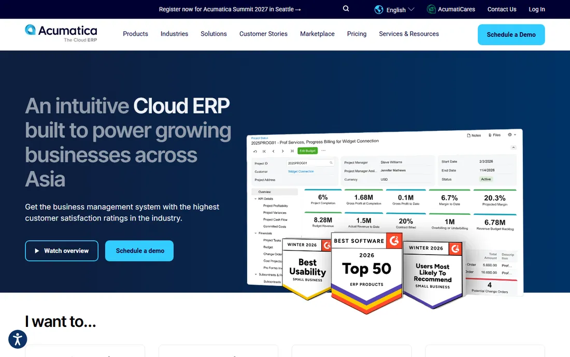570x357 pixels.
Task: Click the Schedule a Demo header button
Action: point(511,35)
